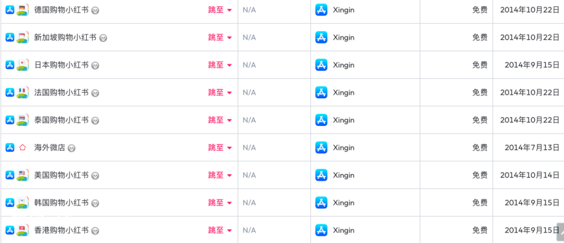Click the France flag app icon
This screenshot has height=243, width=564.
point(22,92)
